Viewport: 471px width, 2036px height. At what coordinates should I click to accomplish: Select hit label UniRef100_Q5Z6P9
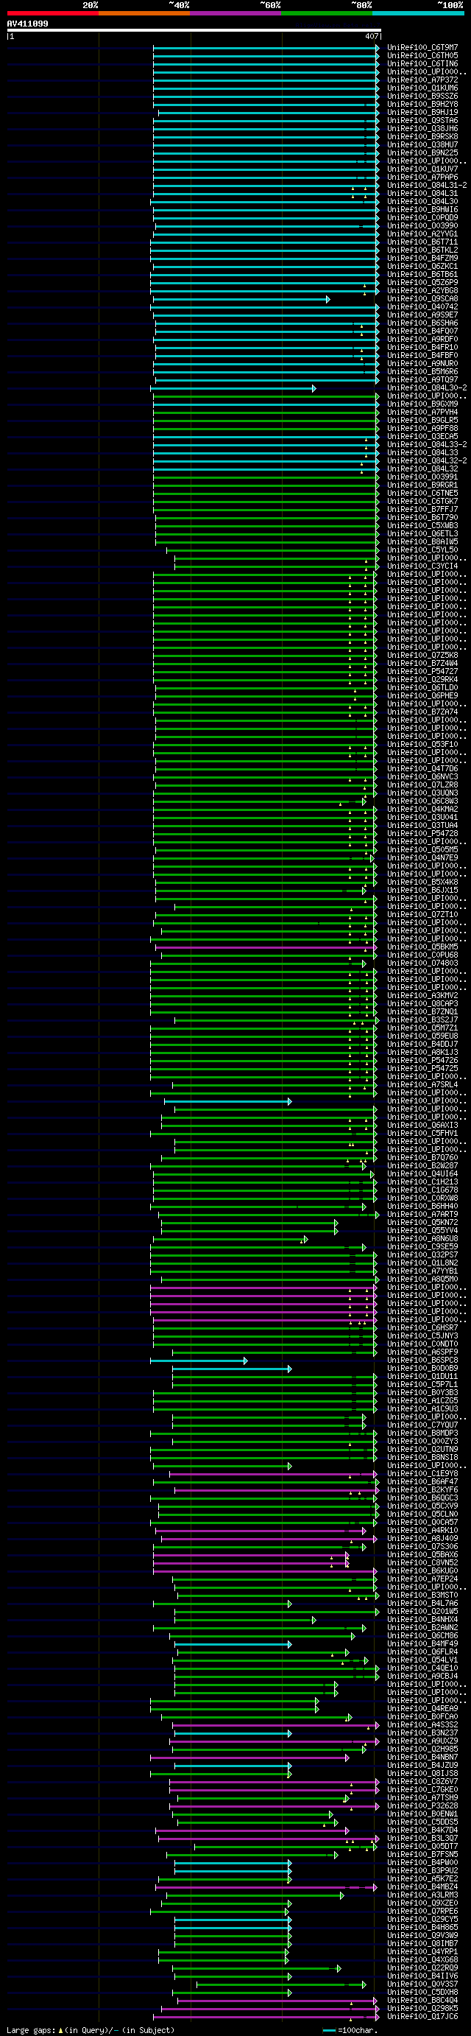click(x=422, y=282)
